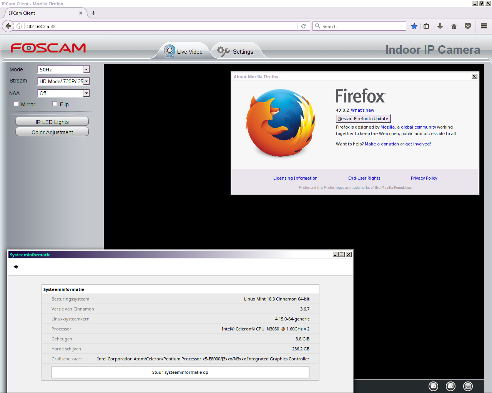The height and width of the screenshot is (393, 492).
Task: Click the Firefox Search box
Action: 359,26
